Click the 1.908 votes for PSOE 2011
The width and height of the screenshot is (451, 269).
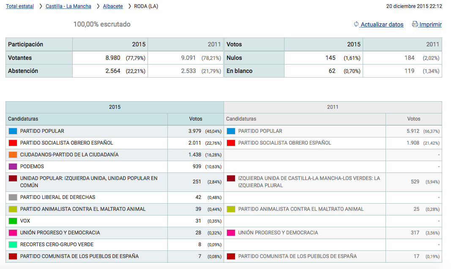(413, 143)
